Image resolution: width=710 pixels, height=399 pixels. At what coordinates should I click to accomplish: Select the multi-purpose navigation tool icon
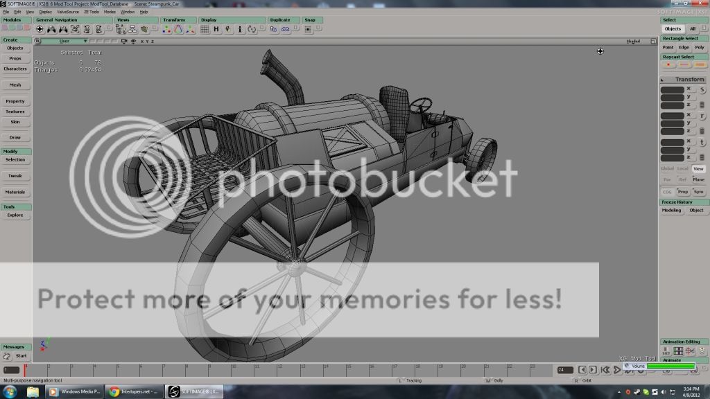point(40,30)
